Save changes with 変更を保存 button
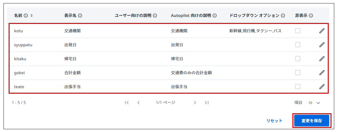The height and width of the screenshot is (132, 337). tap(312, 121)
